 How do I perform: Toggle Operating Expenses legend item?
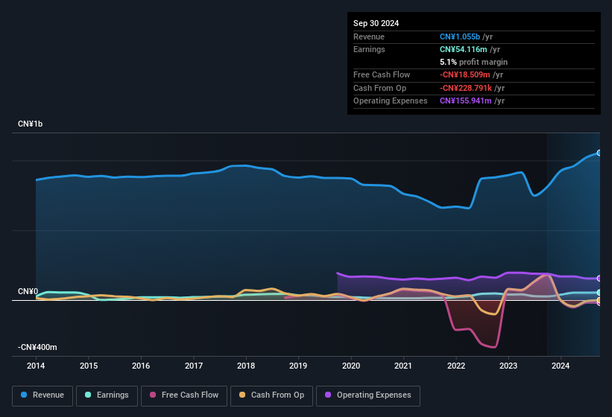click(368, 395)
